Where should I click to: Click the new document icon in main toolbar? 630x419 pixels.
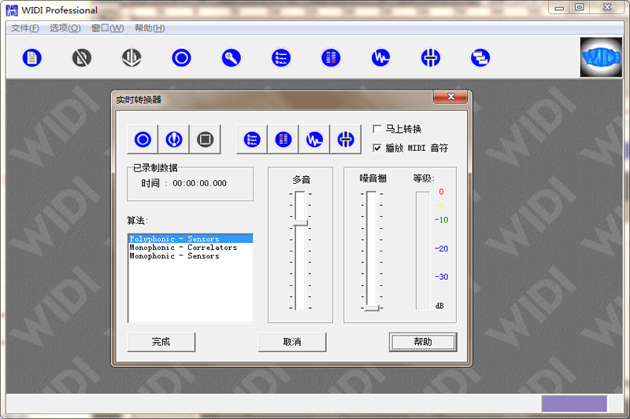tap(31, 57)
